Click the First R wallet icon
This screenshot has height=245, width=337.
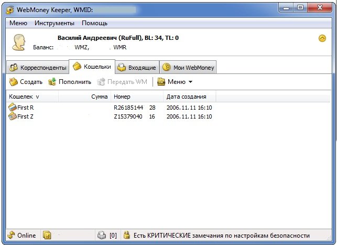coord(13,107)
